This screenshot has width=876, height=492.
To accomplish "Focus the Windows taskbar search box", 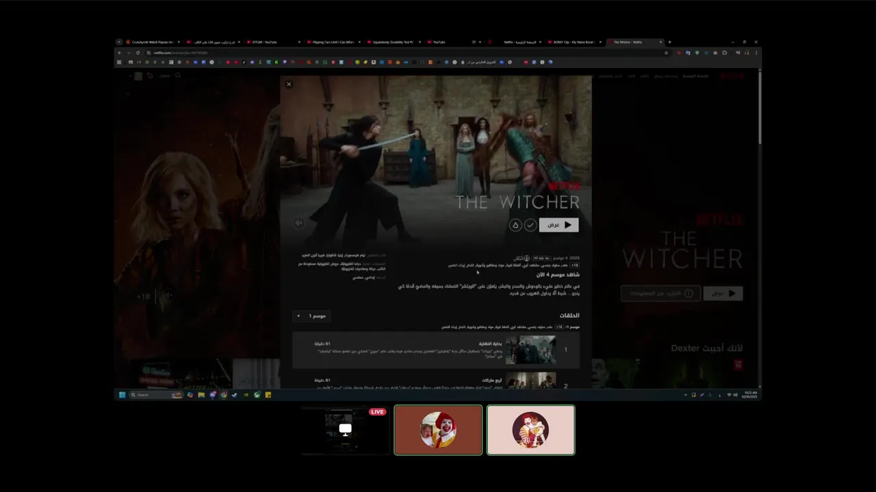I will click(156, 394).
